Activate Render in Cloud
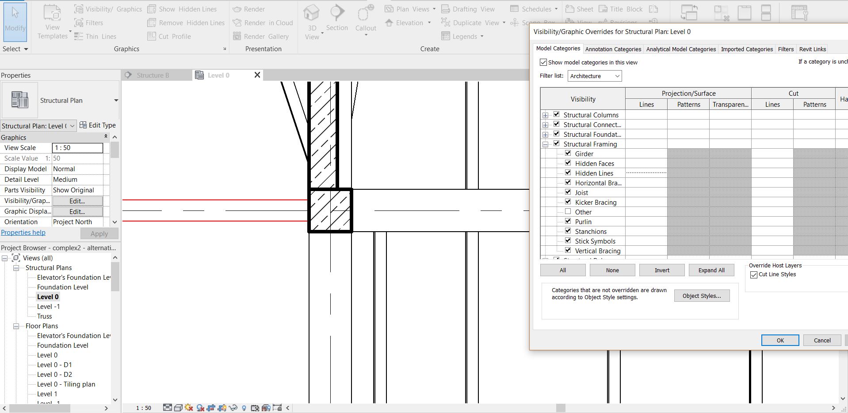Image resolution: width=848 pixels, height=413 pixels. 263,23
